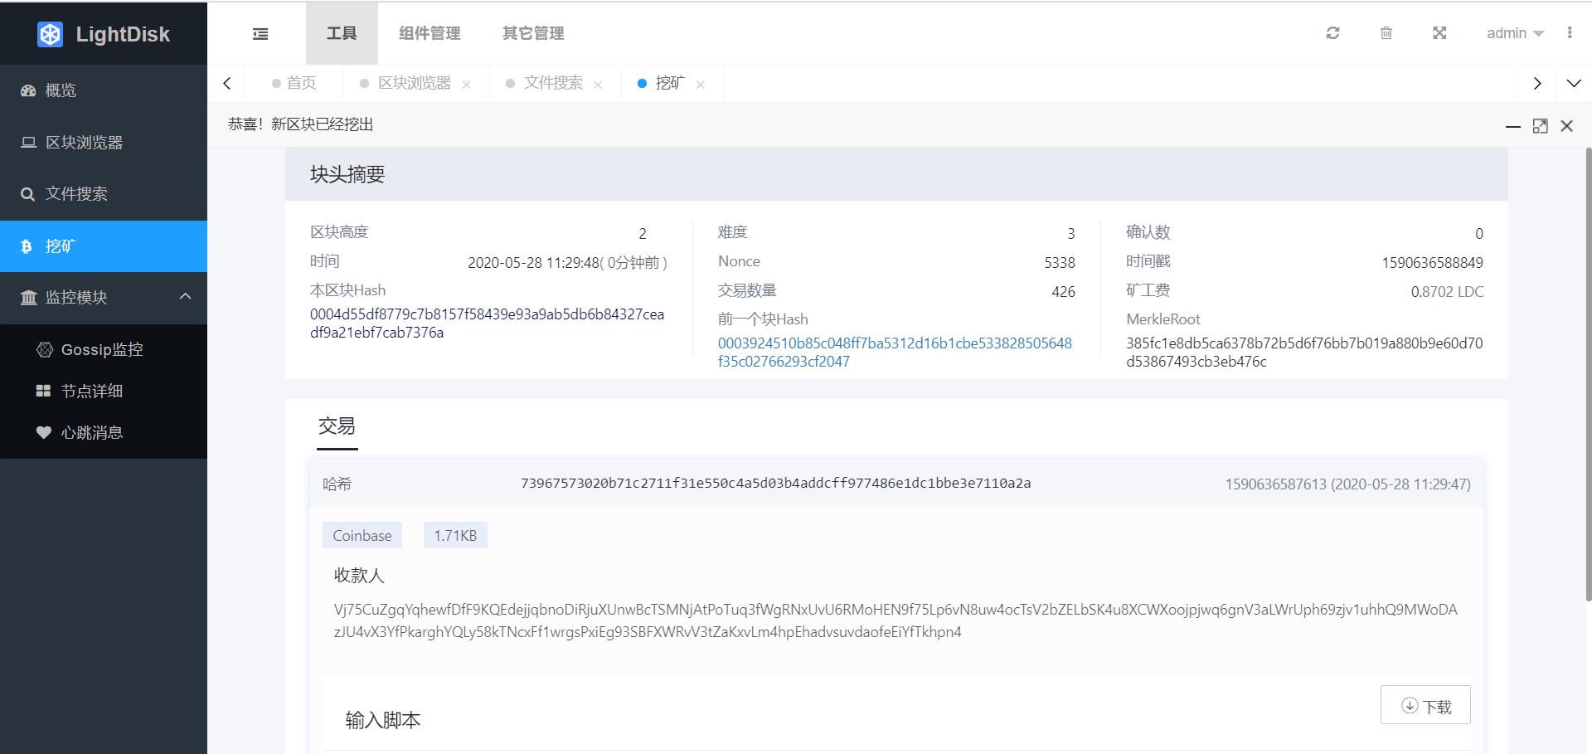The height and width of the screenshot is (754, 1592).
Task: Collapse the 监控模块 sidebar group
Action: point(104,298)
